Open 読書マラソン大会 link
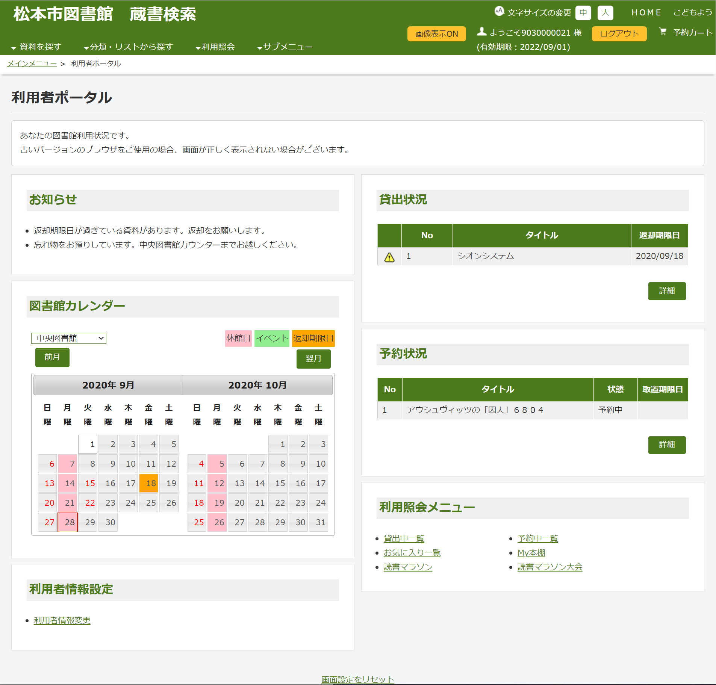 click(550, 567)
